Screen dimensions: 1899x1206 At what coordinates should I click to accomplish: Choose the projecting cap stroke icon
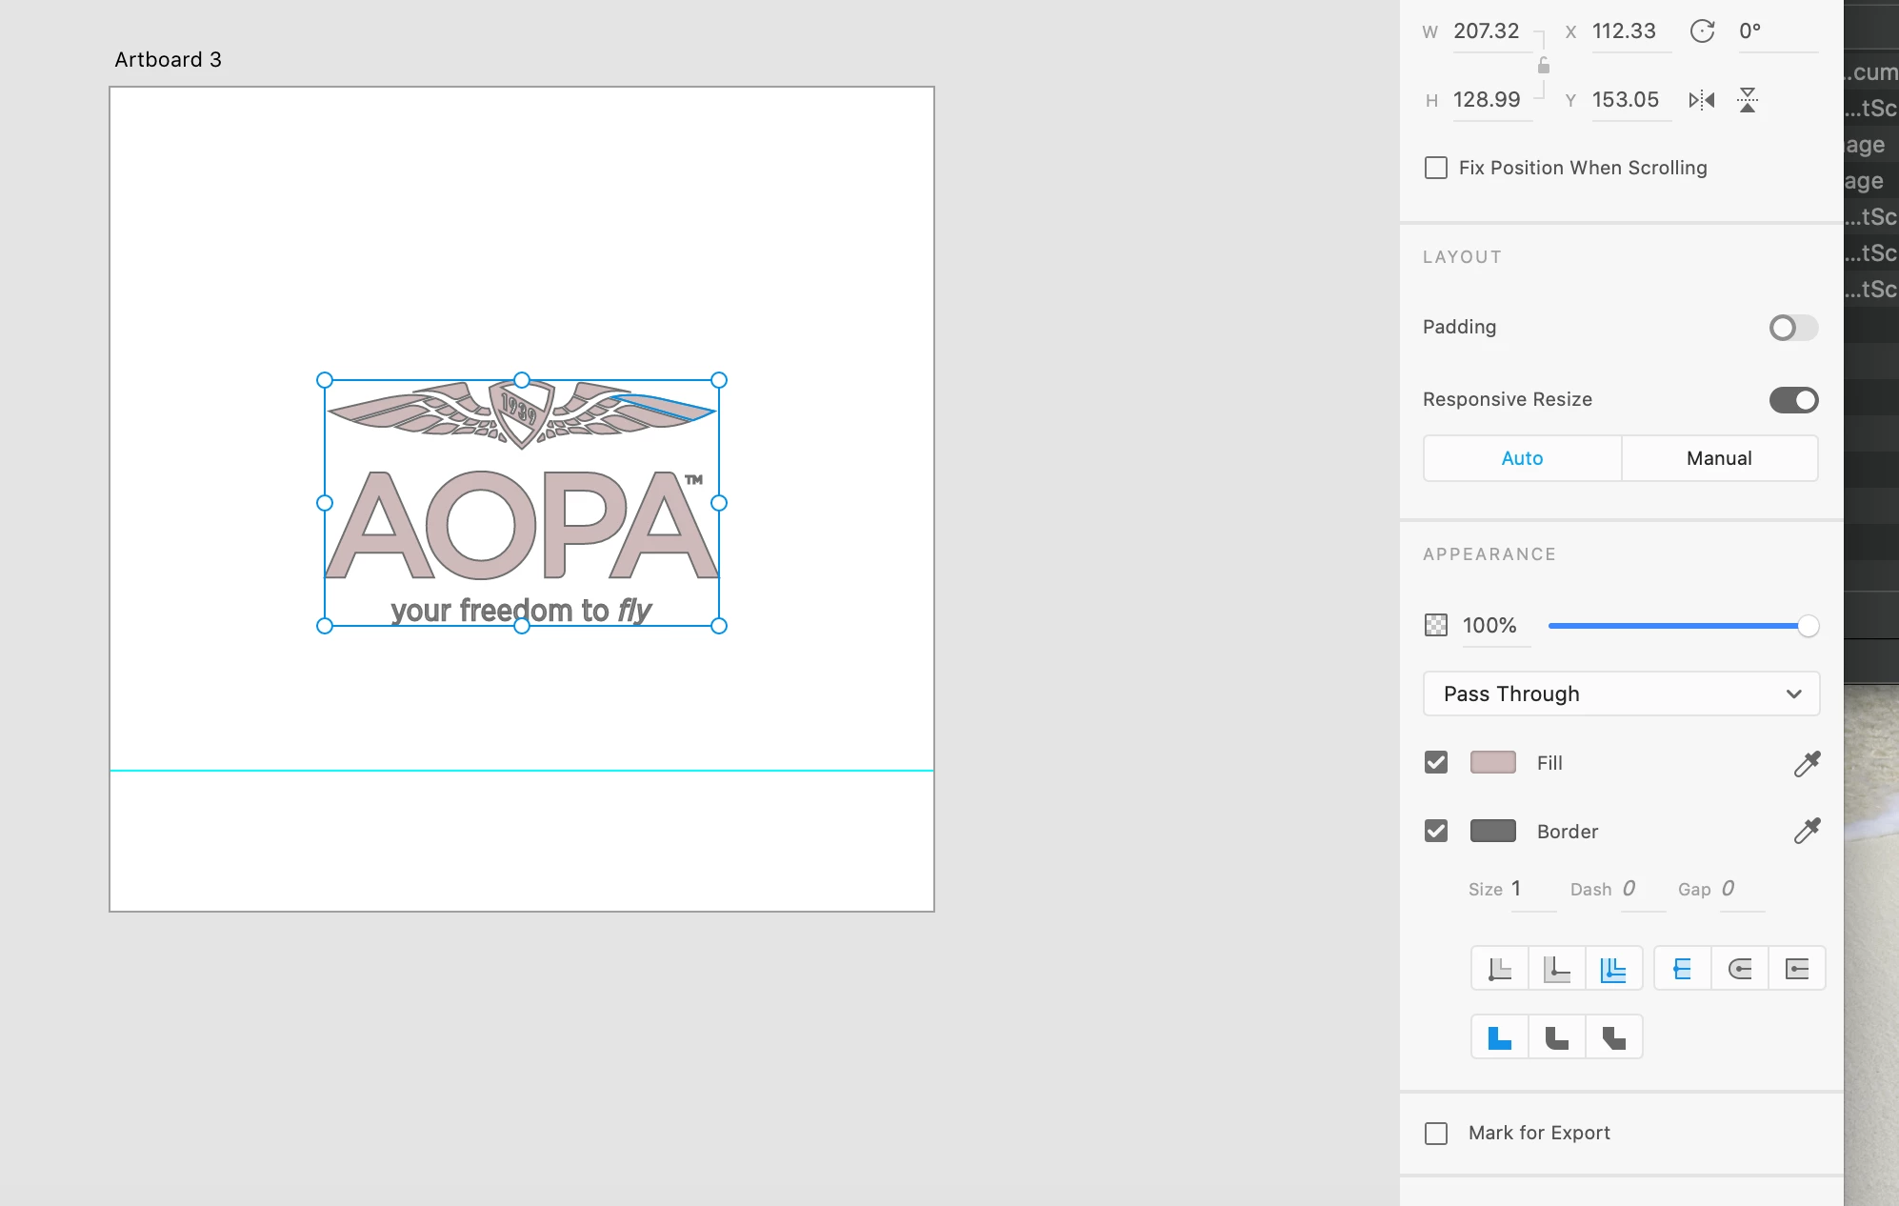point(1797,969)
